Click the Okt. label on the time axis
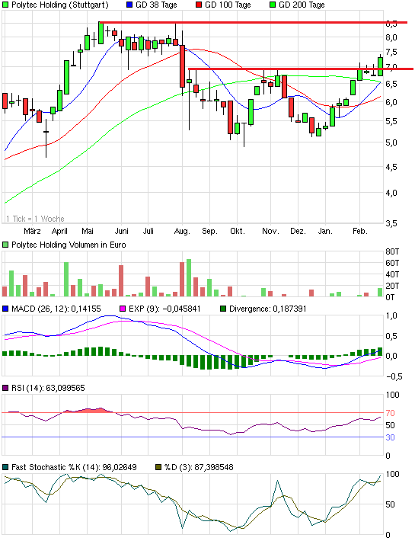The height and width of the screenshot is (541, 415). coord(237,231)
